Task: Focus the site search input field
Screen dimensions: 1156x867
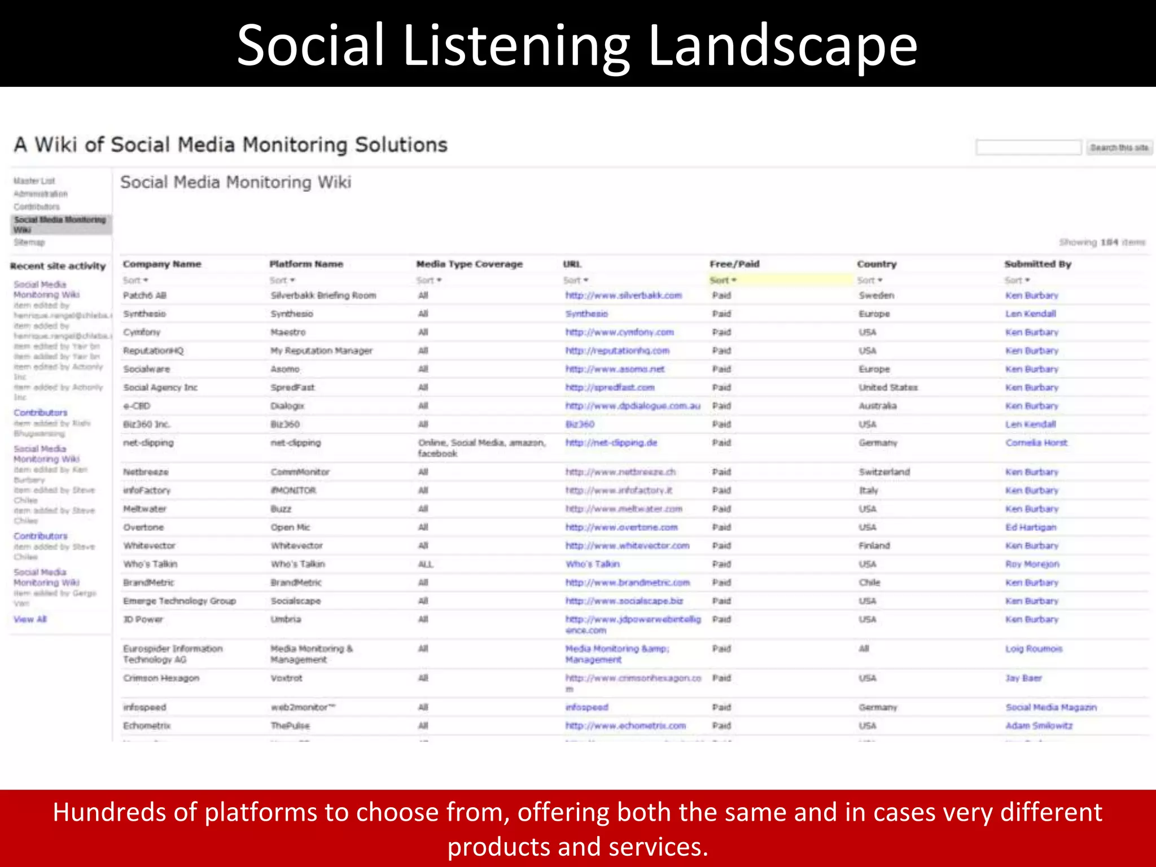Action: [x=1028, y=147]
